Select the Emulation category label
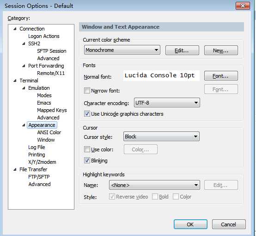Viewport: 256px width, 236px height. (39, 88)
